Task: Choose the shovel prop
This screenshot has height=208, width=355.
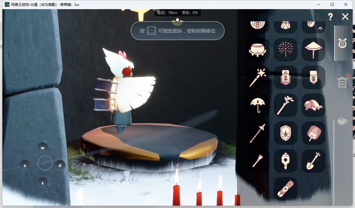Action: [313, 161]
